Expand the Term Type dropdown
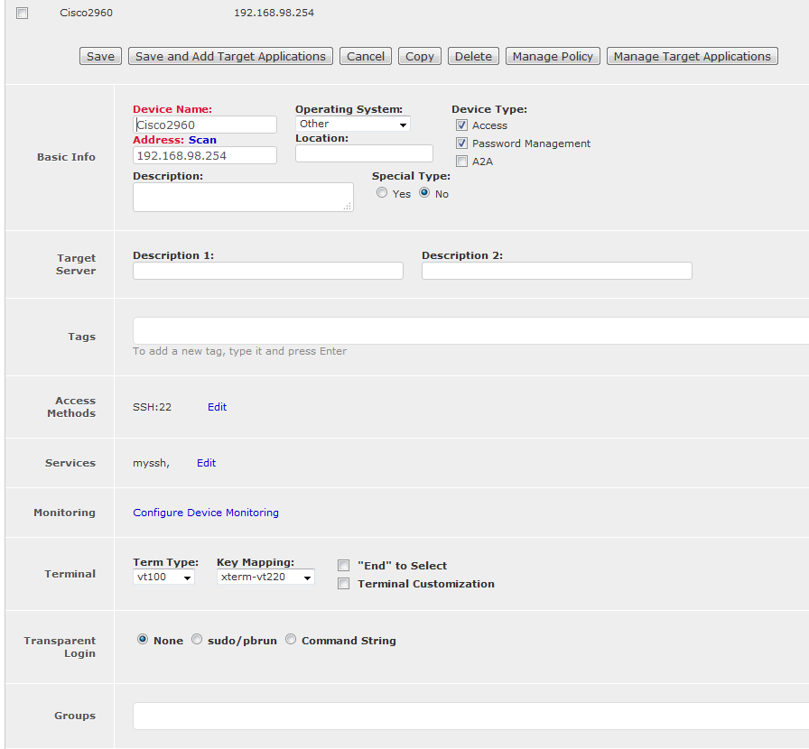 (163, 577)
